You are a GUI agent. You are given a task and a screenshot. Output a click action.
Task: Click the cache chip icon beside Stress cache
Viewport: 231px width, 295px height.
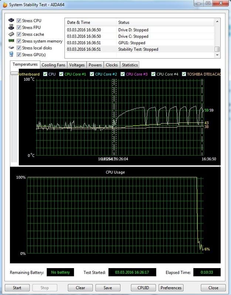(x=11, y=34)
